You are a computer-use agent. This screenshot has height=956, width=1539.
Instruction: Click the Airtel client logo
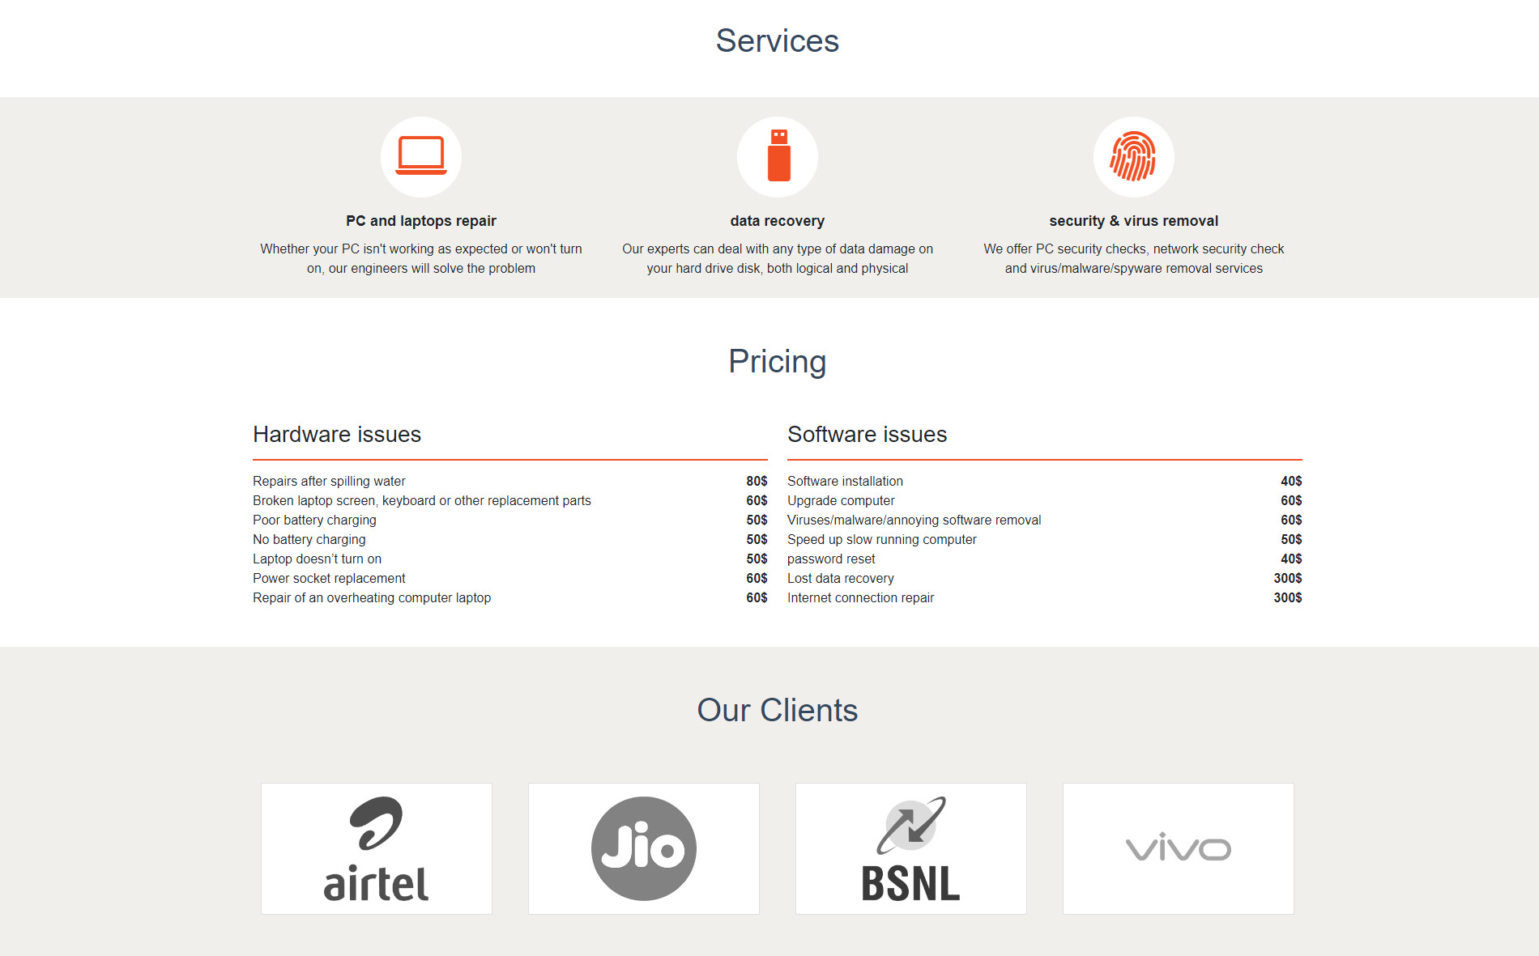(x=377, y=848)
